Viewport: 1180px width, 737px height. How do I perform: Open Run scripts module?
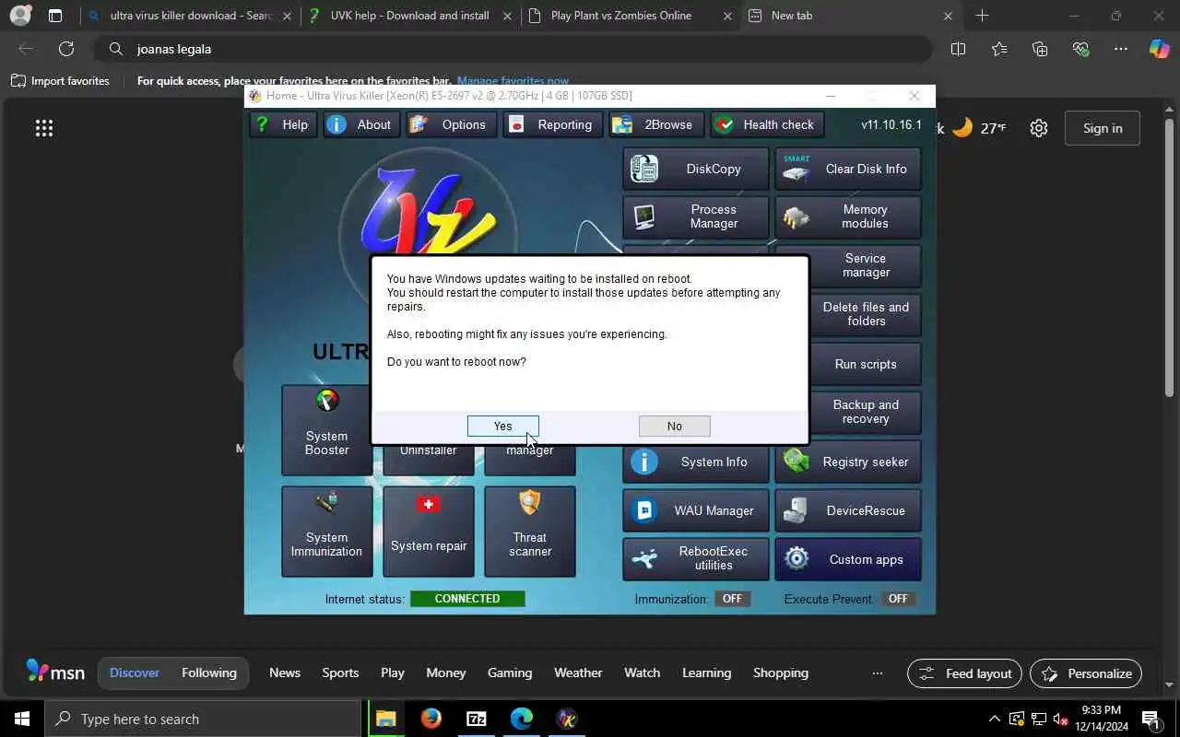(864, 364)
